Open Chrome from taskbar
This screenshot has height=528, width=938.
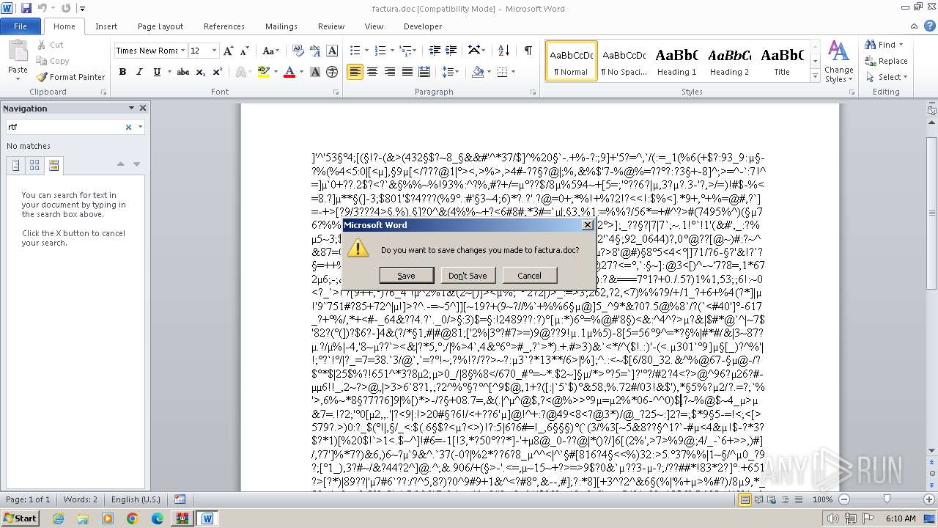click(x=132, y=518)
